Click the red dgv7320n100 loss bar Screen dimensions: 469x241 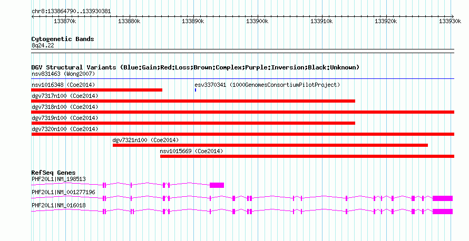[242, 134]
